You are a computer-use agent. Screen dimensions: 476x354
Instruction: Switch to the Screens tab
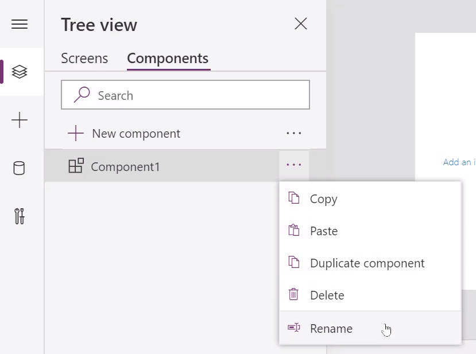(84, 59)
